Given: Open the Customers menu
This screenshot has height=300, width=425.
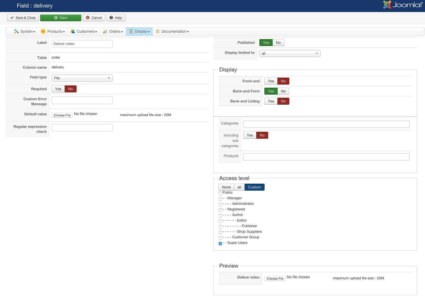Looking at the screenshot, I should [x=84, y=32].
